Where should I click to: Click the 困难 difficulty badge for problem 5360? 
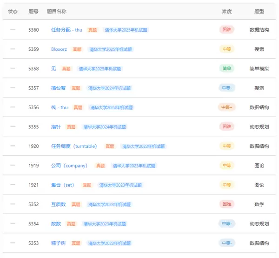(226, 30)
